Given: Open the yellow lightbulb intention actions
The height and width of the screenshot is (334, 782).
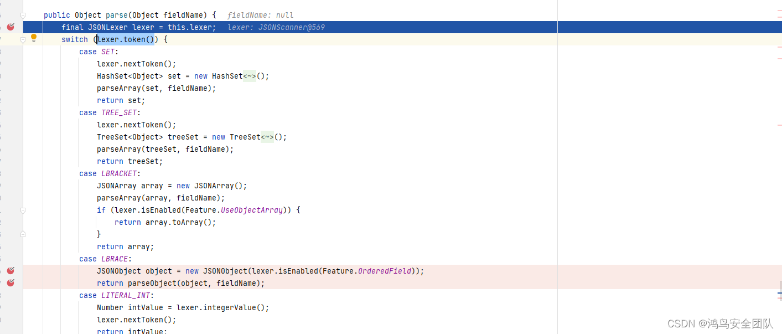Looking at the screenshot, I should (x=33, y=38).
